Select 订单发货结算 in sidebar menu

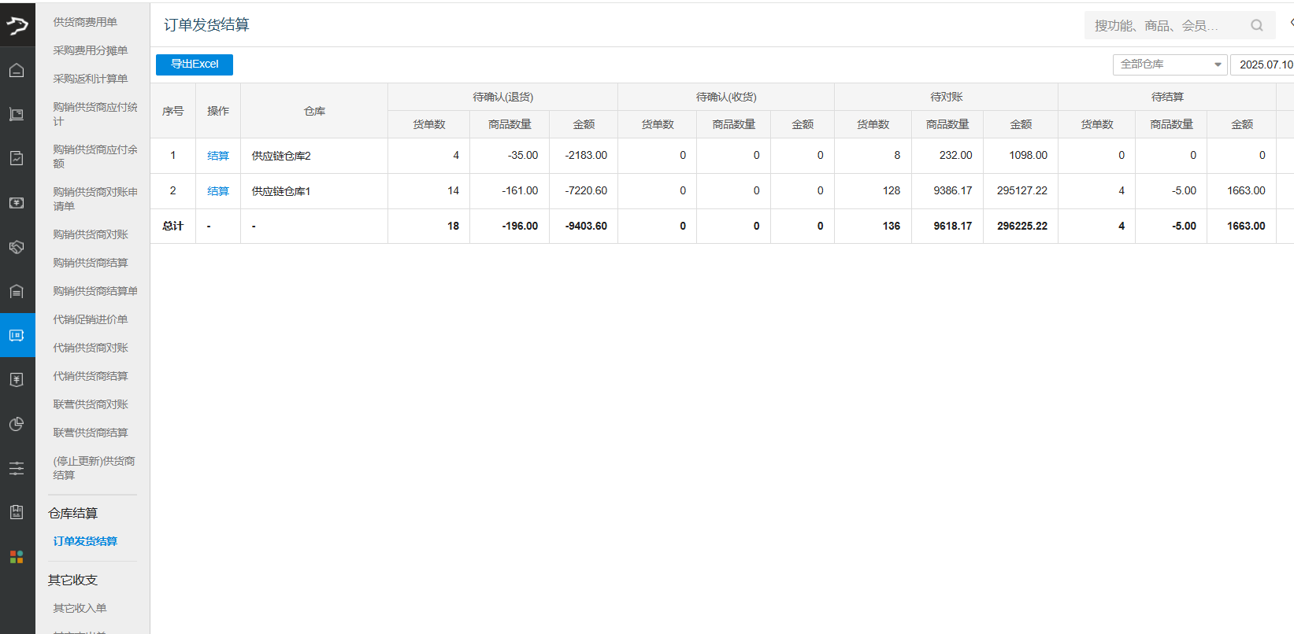pyautogui.click(x=85, y=541)
